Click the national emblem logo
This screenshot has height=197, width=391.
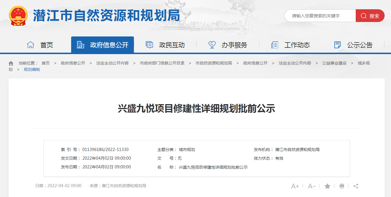coord(18,15)
